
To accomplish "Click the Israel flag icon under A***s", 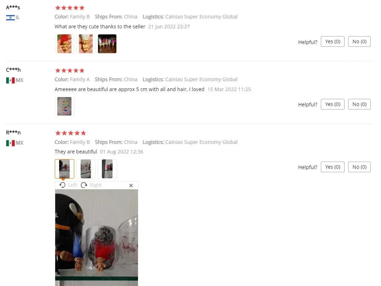I will [x=10, y=17].
